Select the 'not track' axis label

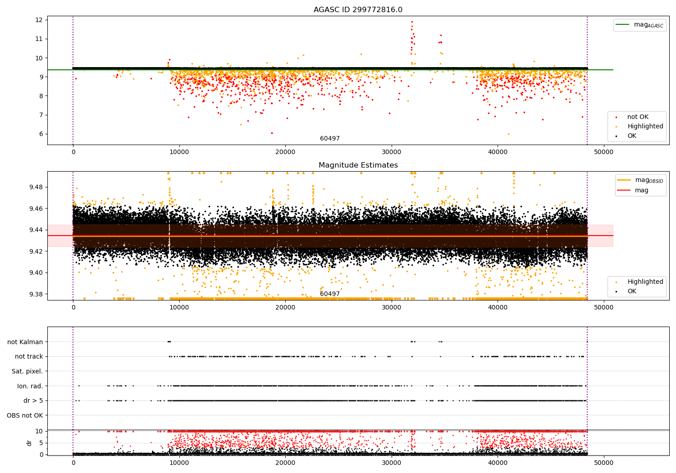click(29, 356)
